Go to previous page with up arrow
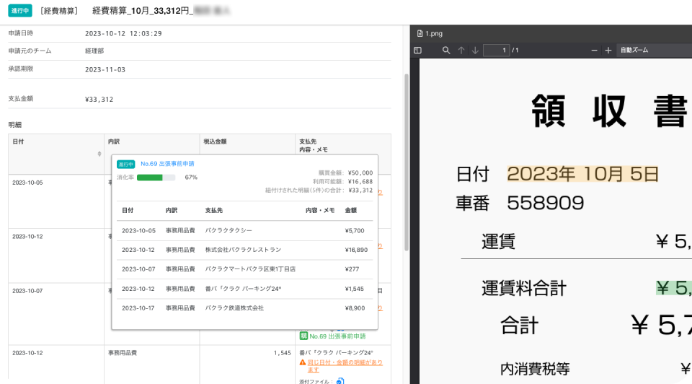The image size is (692, 384). 461,50
